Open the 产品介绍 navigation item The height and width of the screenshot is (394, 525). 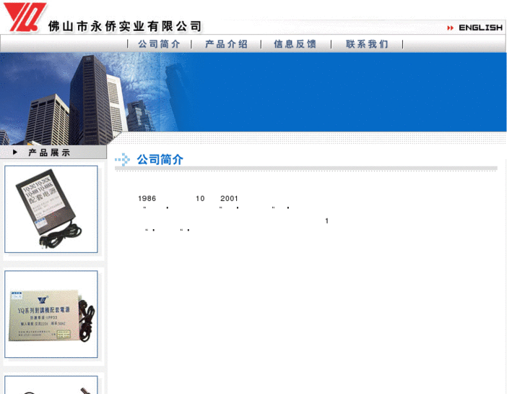227,44
